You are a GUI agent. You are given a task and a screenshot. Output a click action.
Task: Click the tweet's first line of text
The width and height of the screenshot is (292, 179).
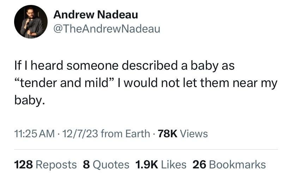(x=124, y=66)
